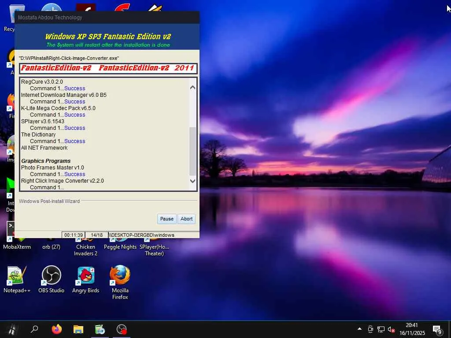
Task: Select The Dictionary log entry
Action: pyautogui.click(x=38, y=135)
